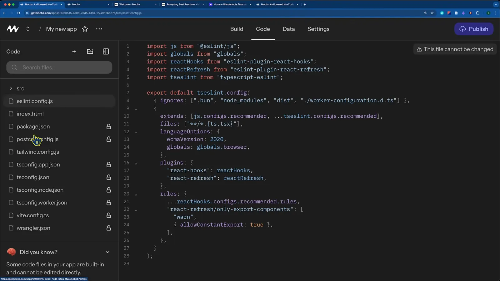This screenshot has height=281, width=500.
Task: Open vite.config.ts file
Action: 59,215
